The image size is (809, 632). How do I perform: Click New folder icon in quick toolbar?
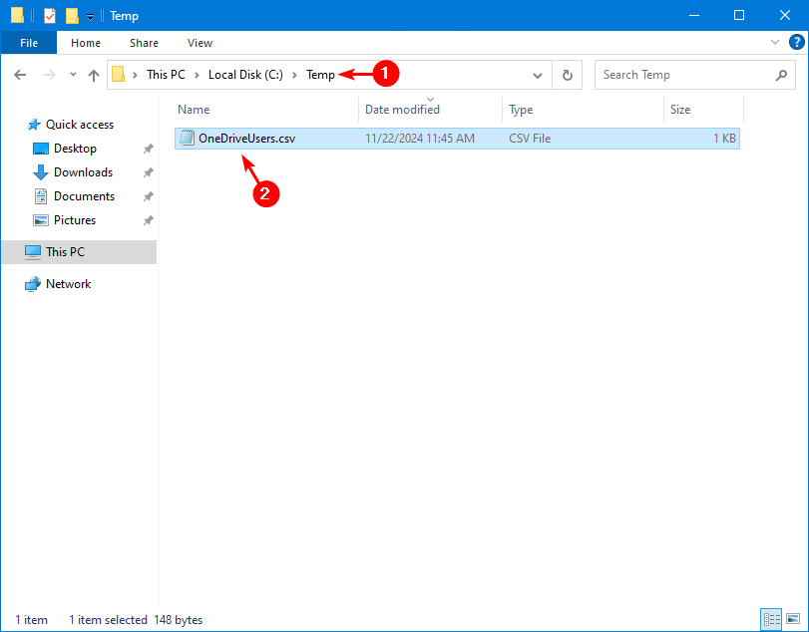coord(72,16)
